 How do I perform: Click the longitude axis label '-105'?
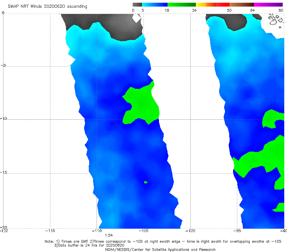click(143, 231)
